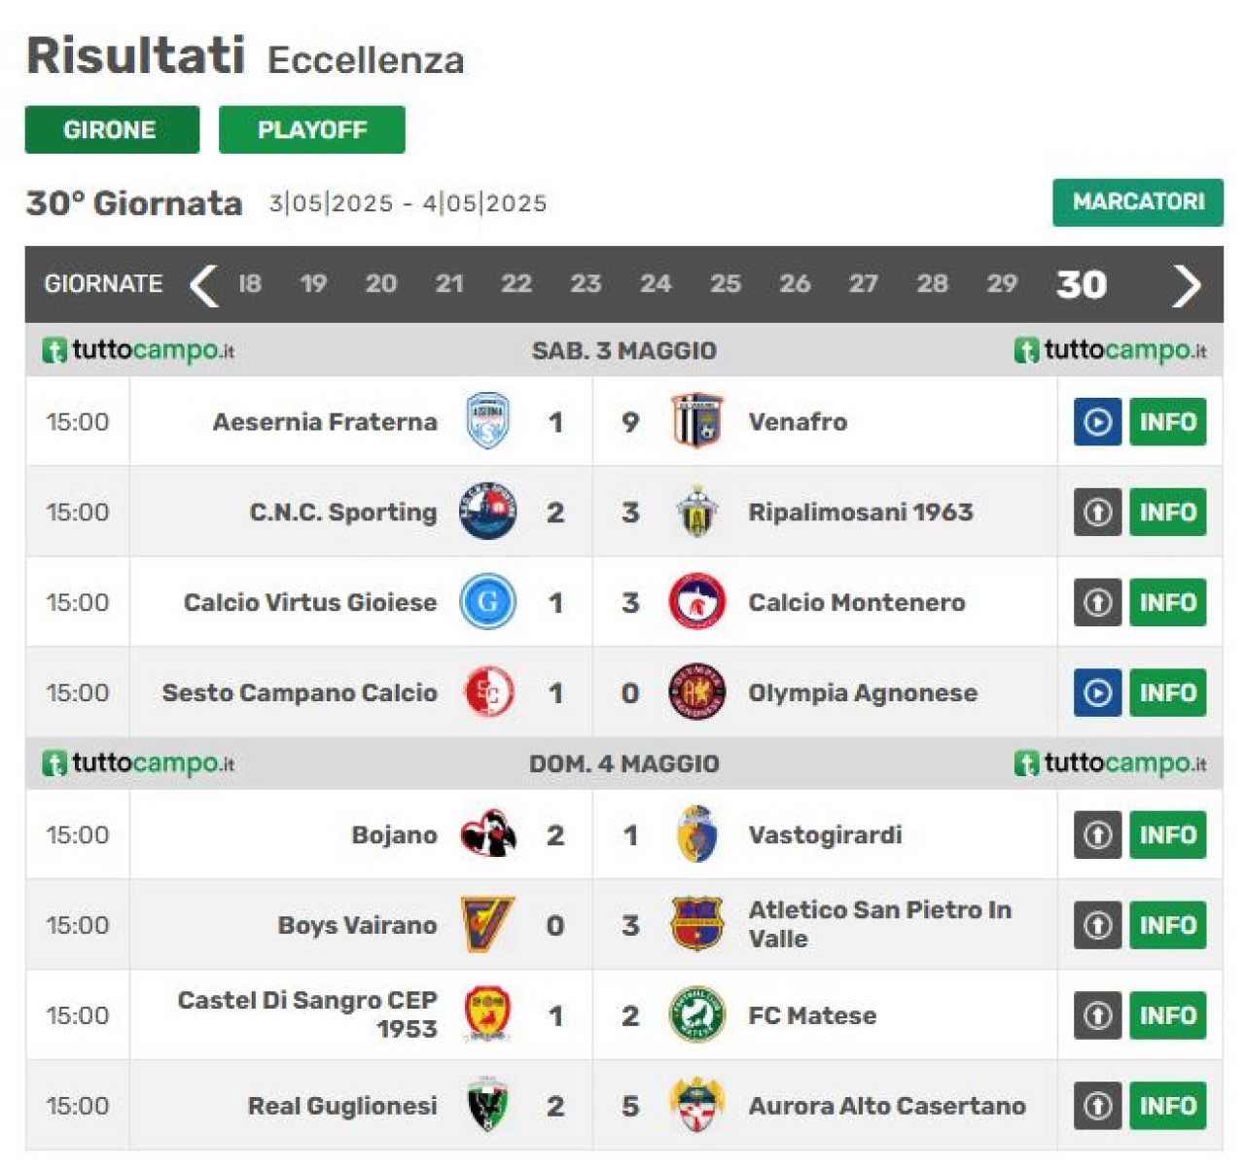Play video for Aesernia Fraterna vs Venafro
Image resolution: width=1245 pixels, height=1172 pixels.
(x=1097, y=421)
